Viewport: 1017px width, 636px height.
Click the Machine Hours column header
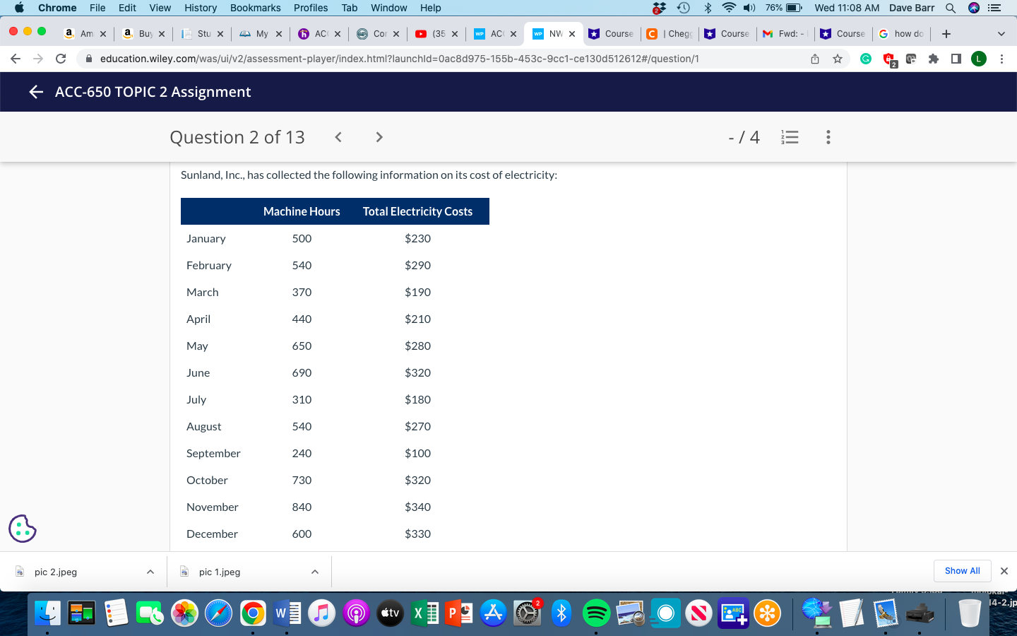tap(302, 211)
